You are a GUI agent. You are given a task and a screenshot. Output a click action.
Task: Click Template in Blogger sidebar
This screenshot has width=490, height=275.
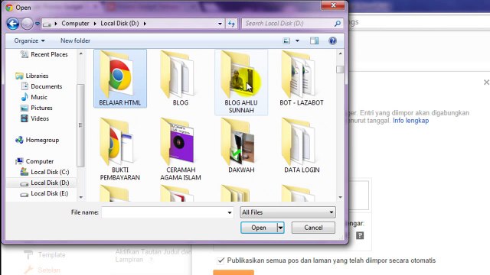(x=51, y=254)
